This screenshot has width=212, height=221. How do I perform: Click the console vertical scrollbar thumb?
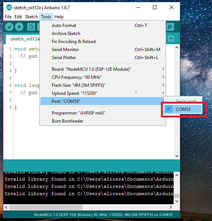tap(177, 196)
